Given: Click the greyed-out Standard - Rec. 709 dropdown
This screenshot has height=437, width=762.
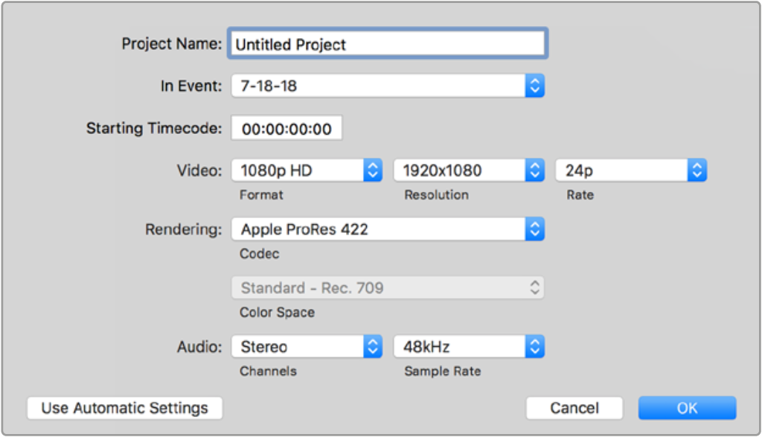Looking at the screenshot, I should 387,288.
